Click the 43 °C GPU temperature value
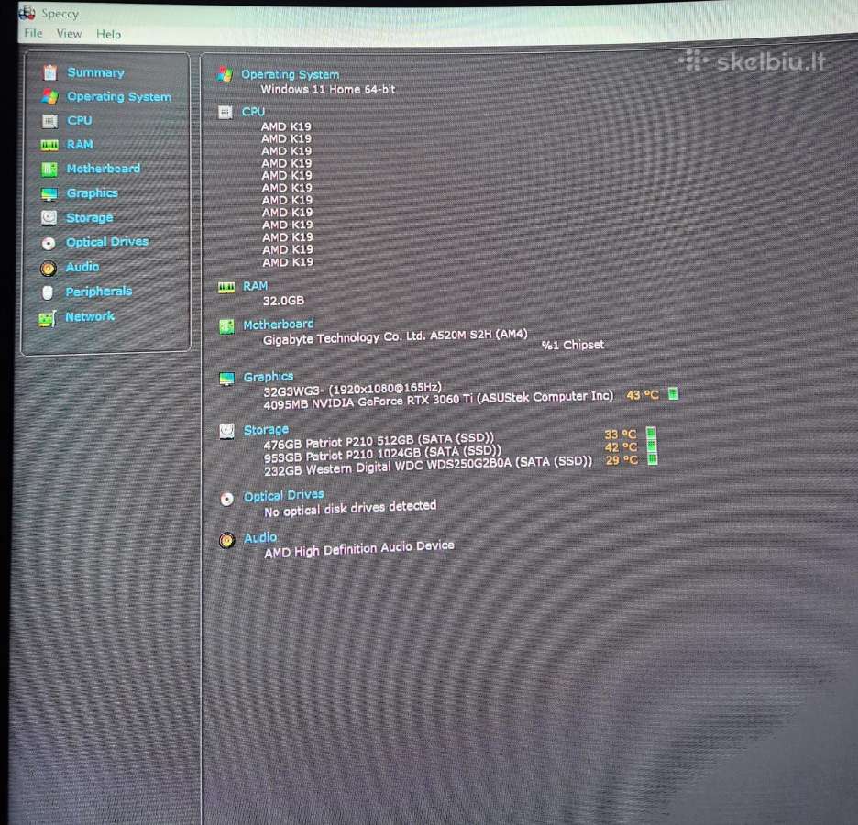Screen dimensions: 858x825 (643, 395)
